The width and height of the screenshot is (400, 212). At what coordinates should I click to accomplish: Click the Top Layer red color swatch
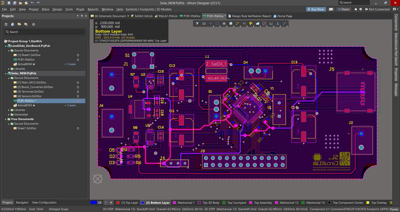pyautogui.click(x=118, y=202)
